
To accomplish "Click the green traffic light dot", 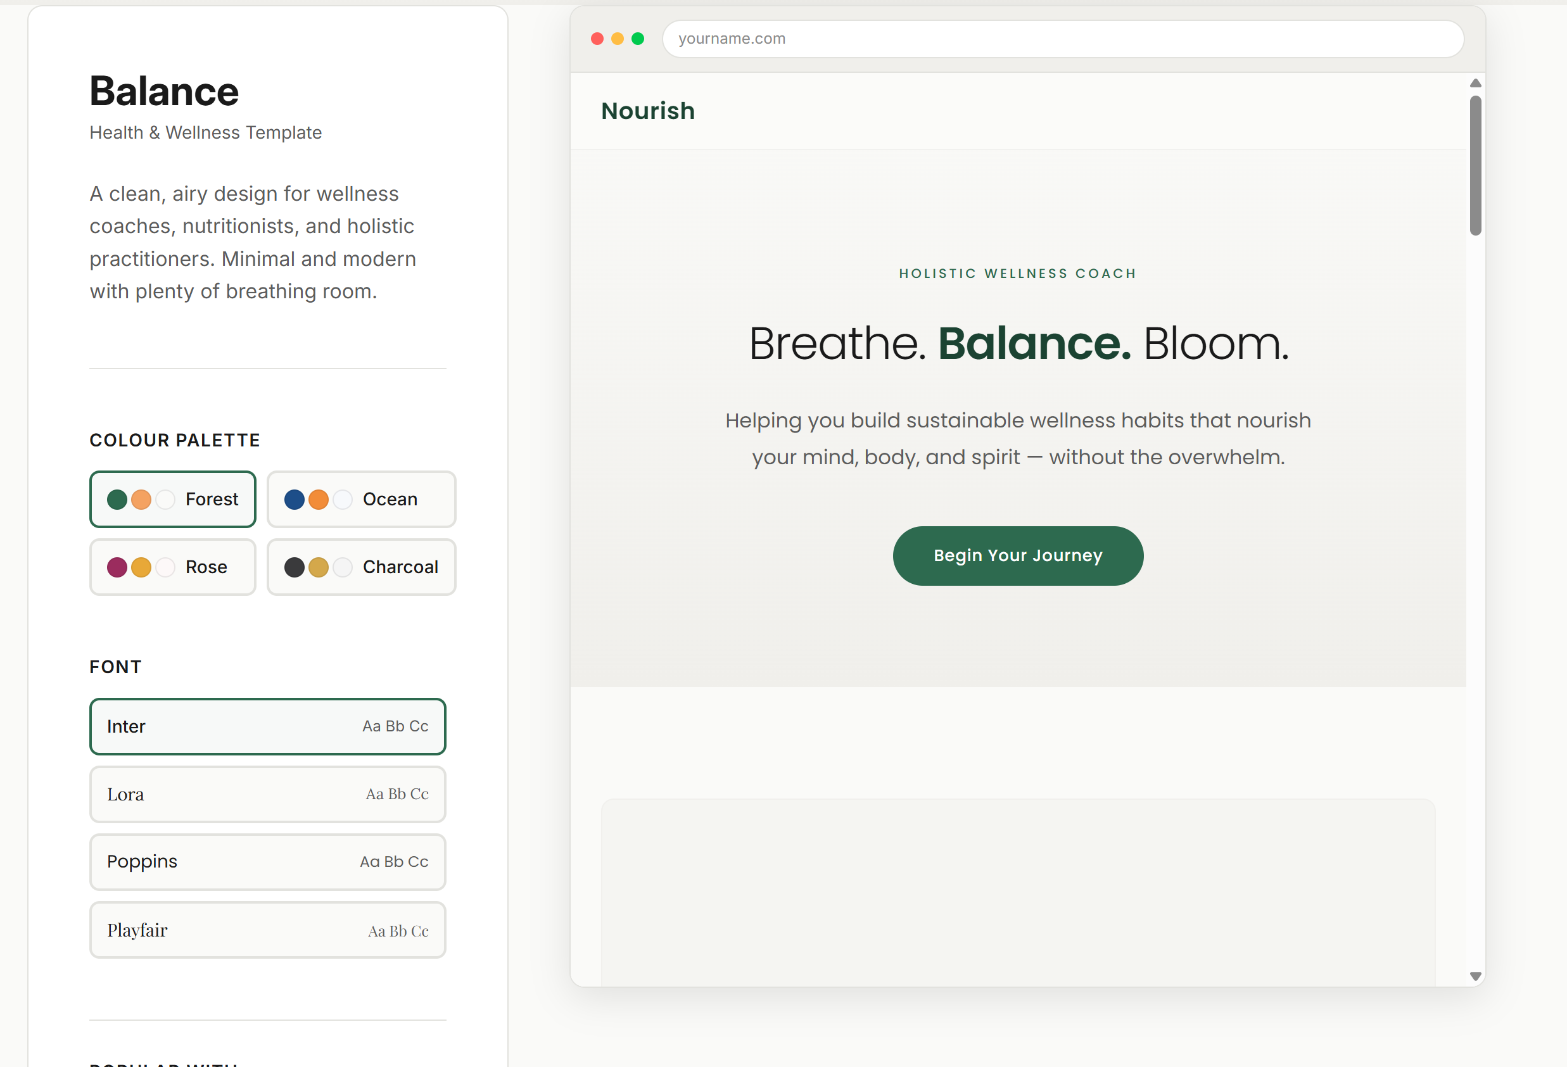I will coord(638,39).
